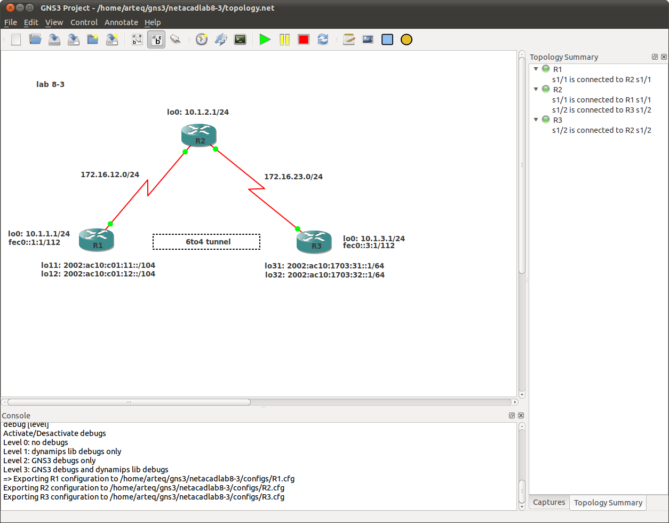Collapse the R2 tree node

(536, 89)
